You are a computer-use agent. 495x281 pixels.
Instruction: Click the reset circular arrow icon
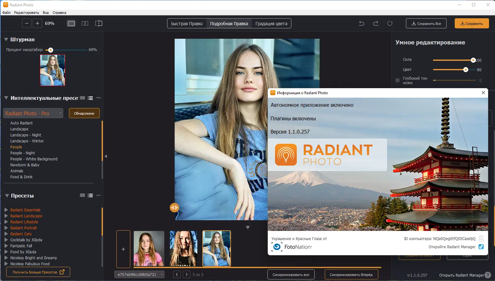click(390, 23)
